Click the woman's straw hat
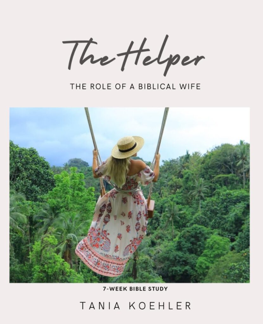Screen dimensions: 263x324 [x=128, y=147]
